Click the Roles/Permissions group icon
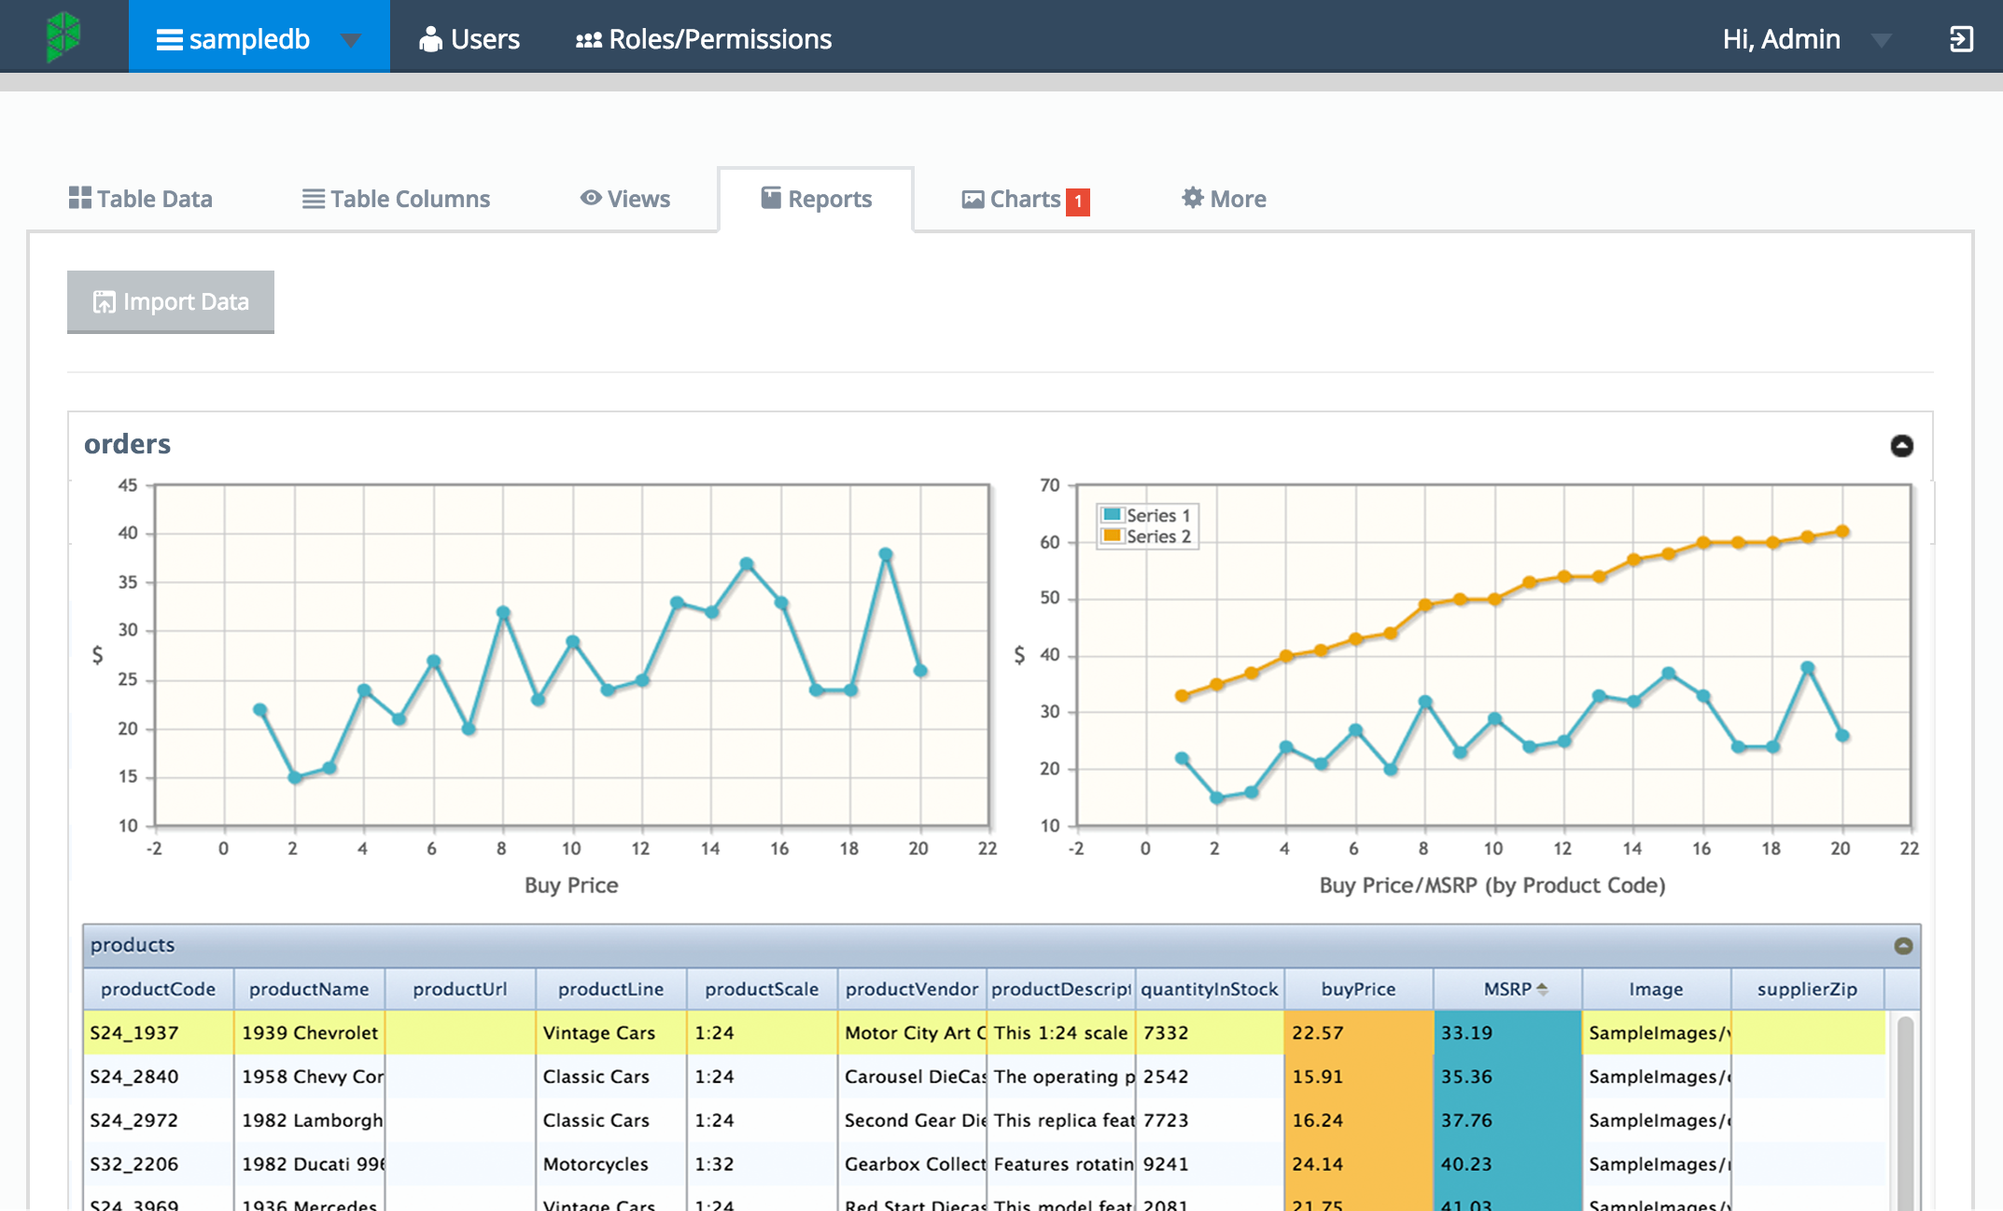The width and height of the screenshot is (2003, 1211). tap(588, 40)
